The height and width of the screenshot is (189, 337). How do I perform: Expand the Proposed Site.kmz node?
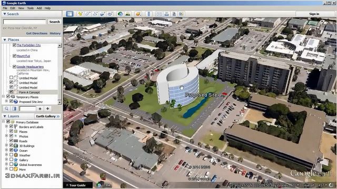[x=6, y=101]
